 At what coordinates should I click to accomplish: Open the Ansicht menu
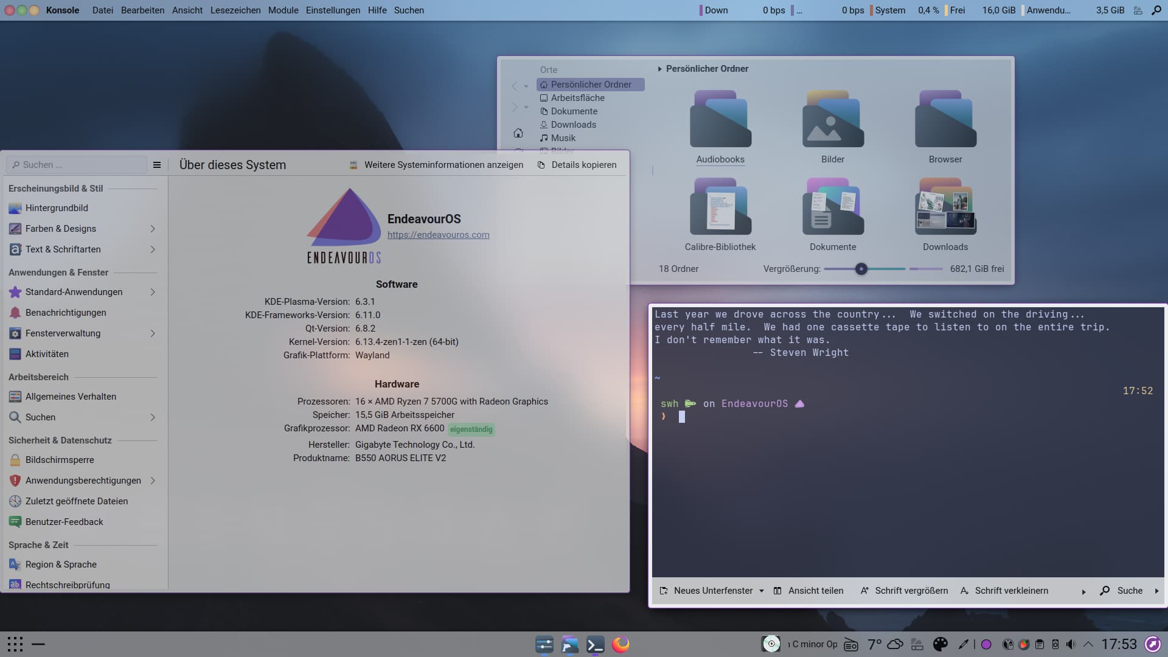(187, 10)
